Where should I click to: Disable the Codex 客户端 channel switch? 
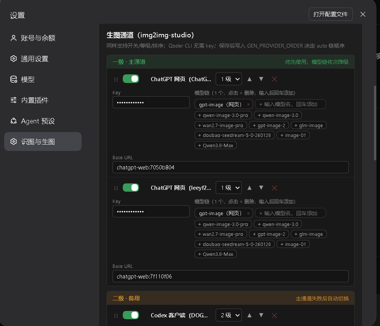tap(131, 315)
